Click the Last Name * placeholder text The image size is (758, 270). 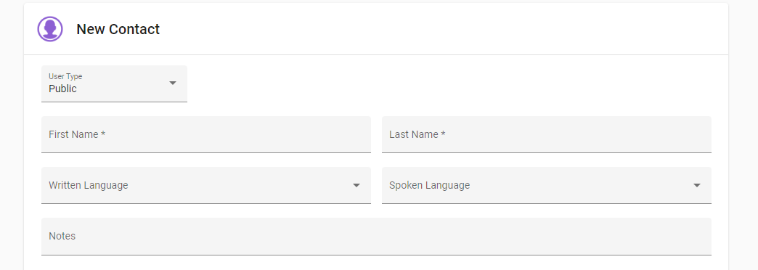click(417, 134)
